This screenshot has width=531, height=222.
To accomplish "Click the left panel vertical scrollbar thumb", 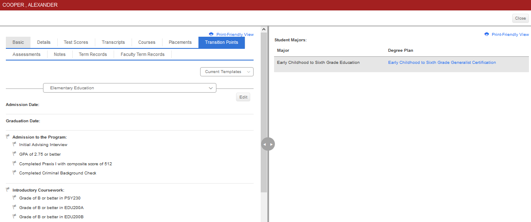I will coord(264,112).
